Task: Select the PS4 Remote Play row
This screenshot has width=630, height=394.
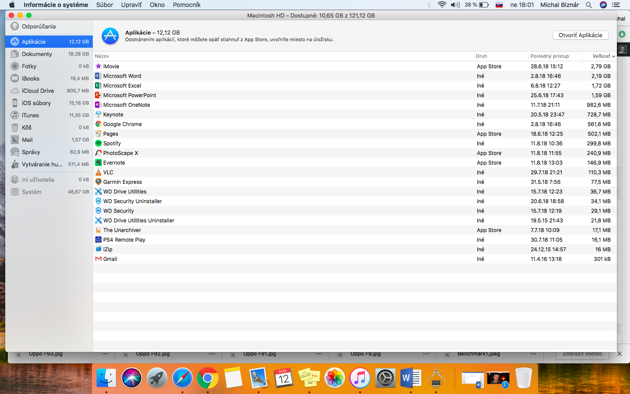Action: [x=355, y=239]
